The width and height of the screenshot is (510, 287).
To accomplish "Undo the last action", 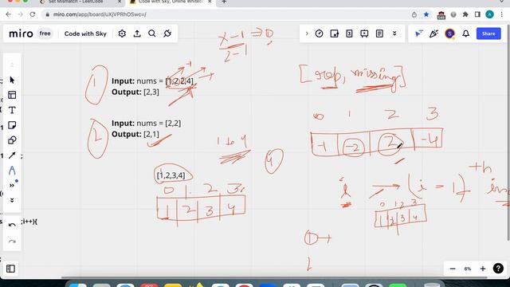I will pos(12,225).
